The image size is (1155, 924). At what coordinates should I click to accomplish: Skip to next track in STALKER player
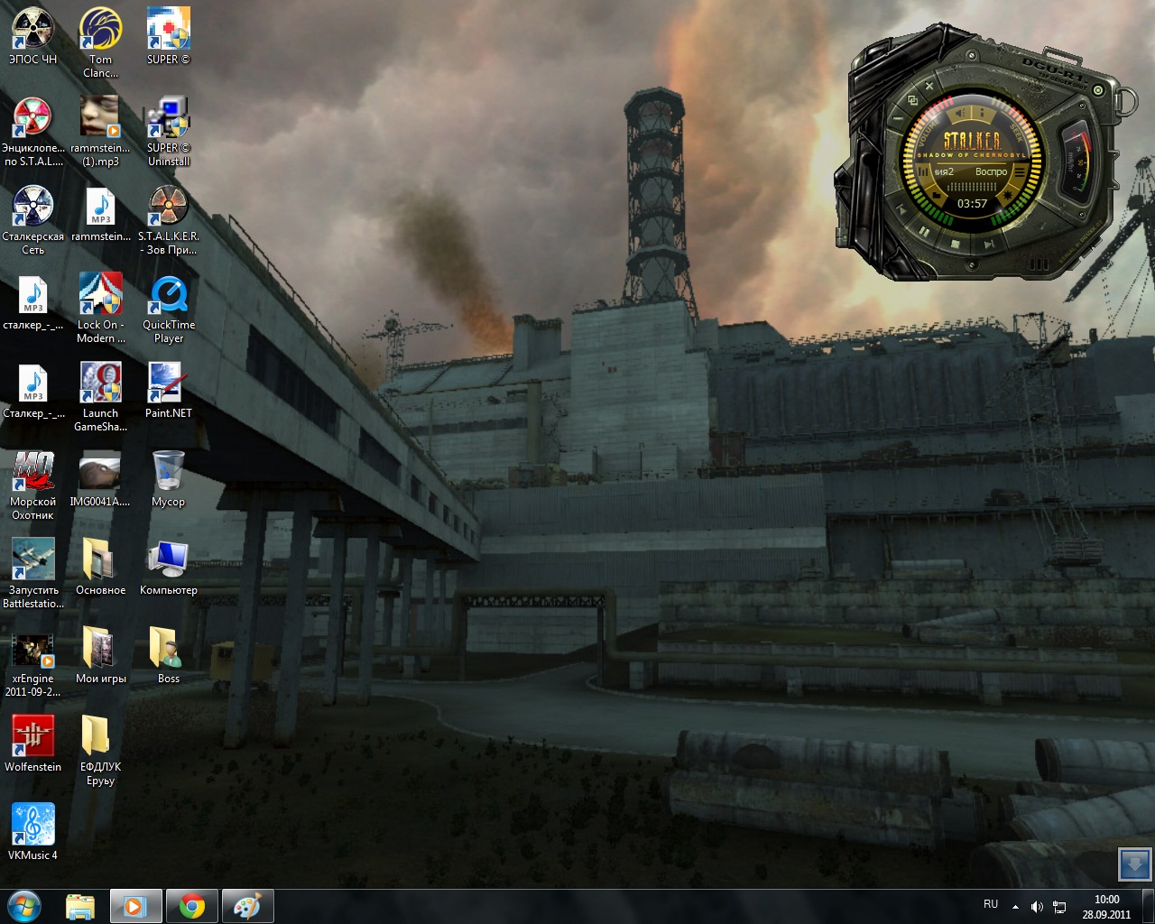(x=989, y=244)
